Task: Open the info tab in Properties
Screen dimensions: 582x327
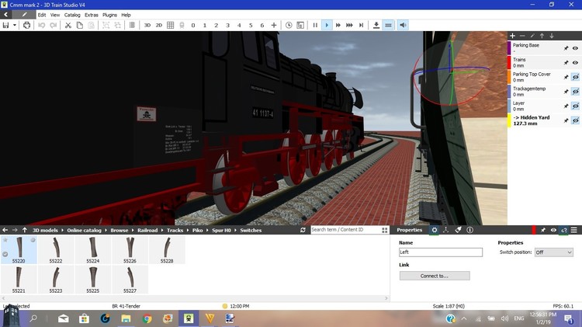Action: [470, 230]
